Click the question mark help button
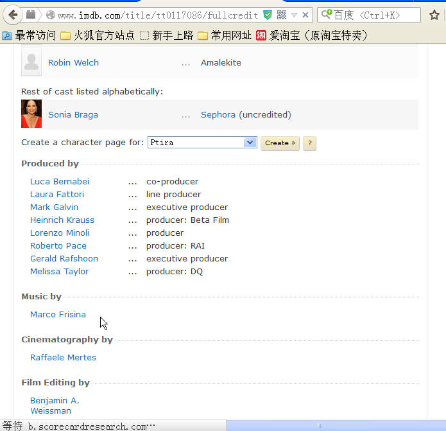The height and width of the screenshot is (431, 446). tap(310, 143)
